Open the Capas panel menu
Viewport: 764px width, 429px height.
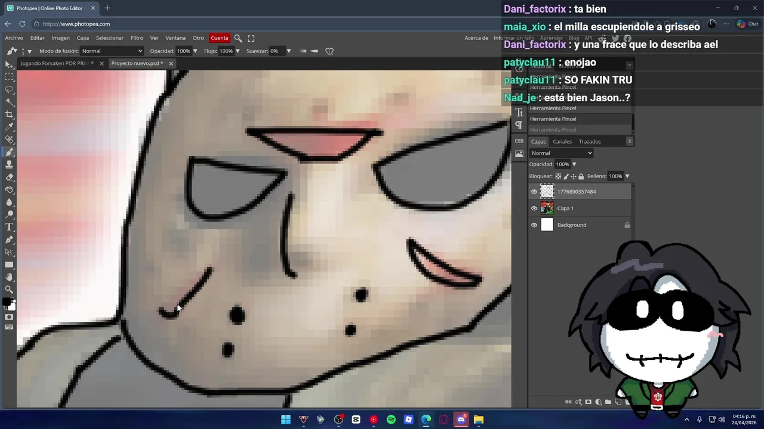[629, 141]
